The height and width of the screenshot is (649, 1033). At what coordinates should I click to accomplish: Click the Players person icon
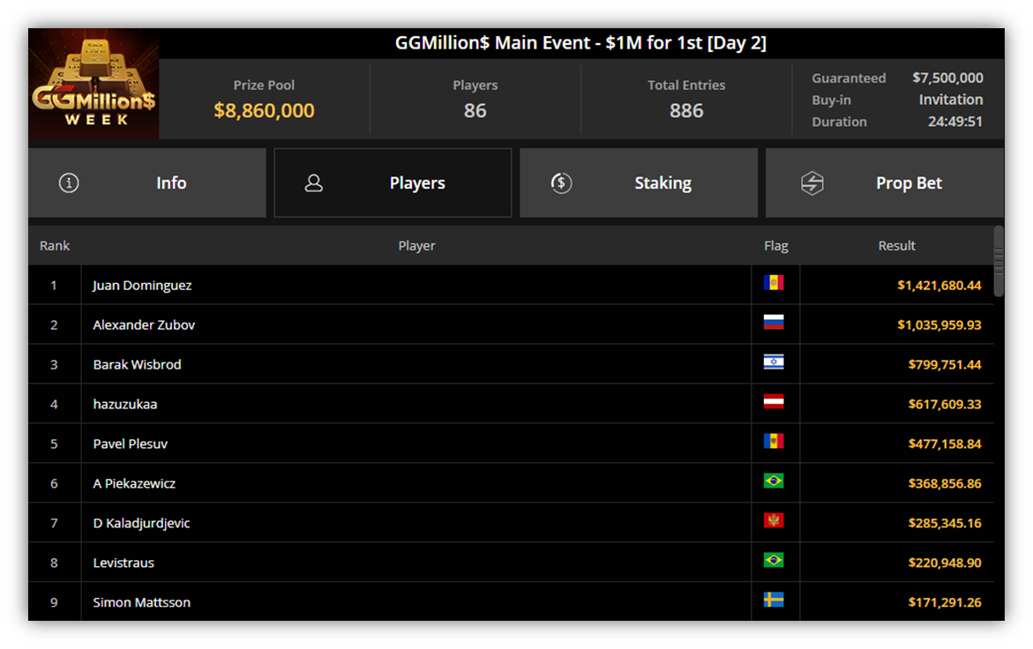(313, 183)
